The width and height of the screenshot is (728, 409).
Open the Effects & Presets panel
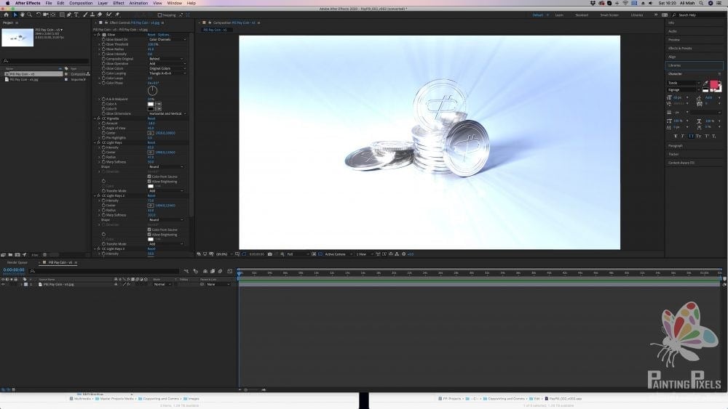coord(680,48)
